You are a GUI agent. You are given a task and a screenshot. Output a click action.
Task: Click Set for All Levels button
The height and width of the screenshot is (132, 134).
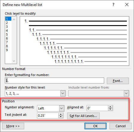(x=83, y=116)
